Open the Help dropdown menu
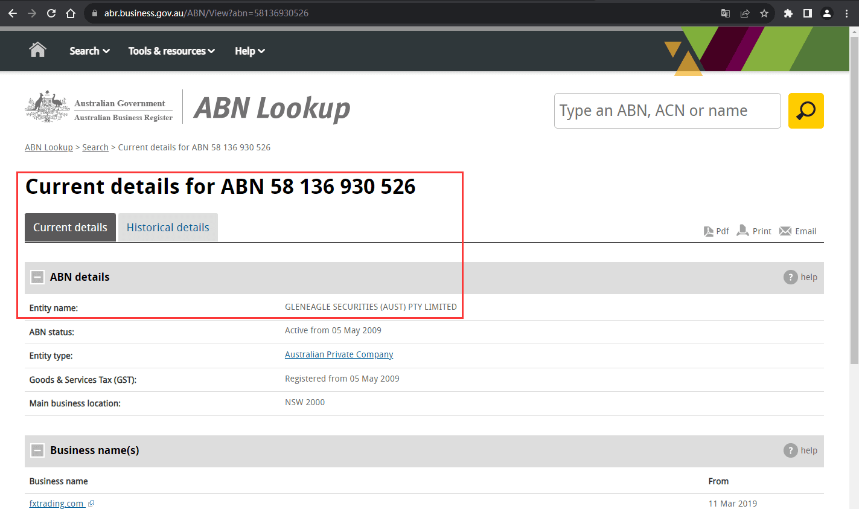Image resolution: width=859 pixels, height=509 pixels. click(x=250, y=51)
